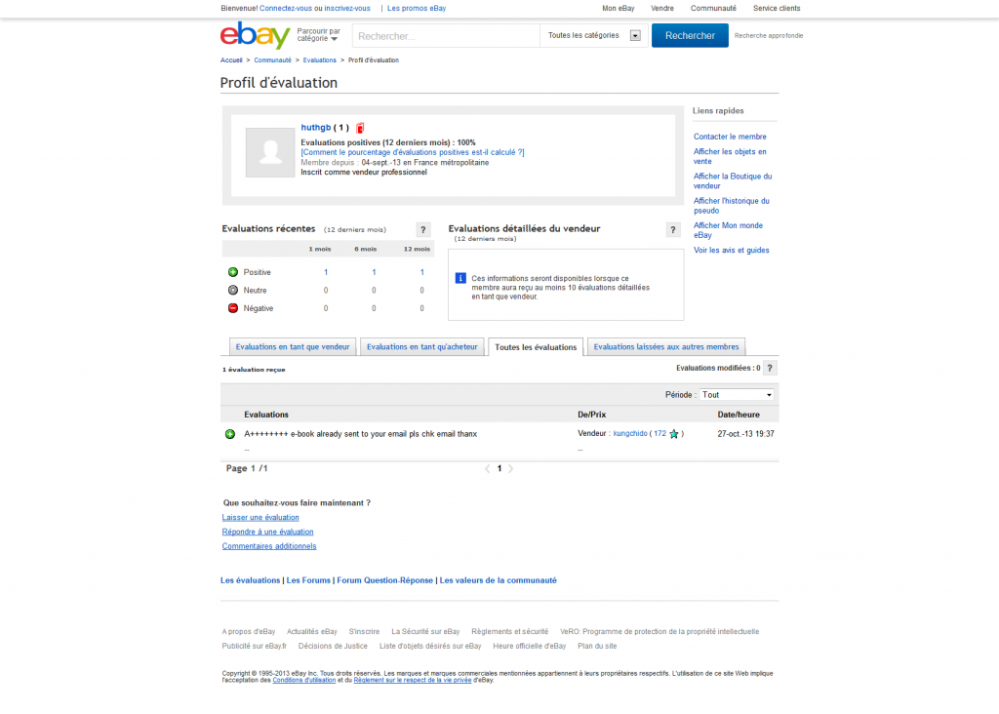Expand Parcourir par catégorie menu
The width and height of the screenshot is (999, 714).
(x=319, y=35)
